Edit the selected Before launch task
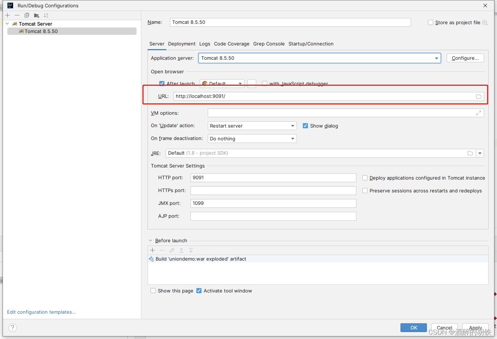 coord(172,250)
